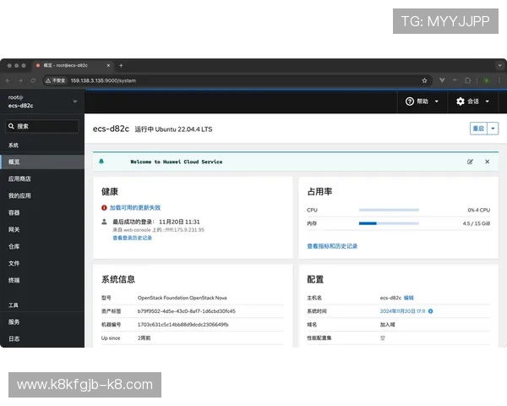Dismiss the Huawei Cloud welcome banner
This screenshot has width=507, height=406.
pyautogui.click(x=488, y=162)
